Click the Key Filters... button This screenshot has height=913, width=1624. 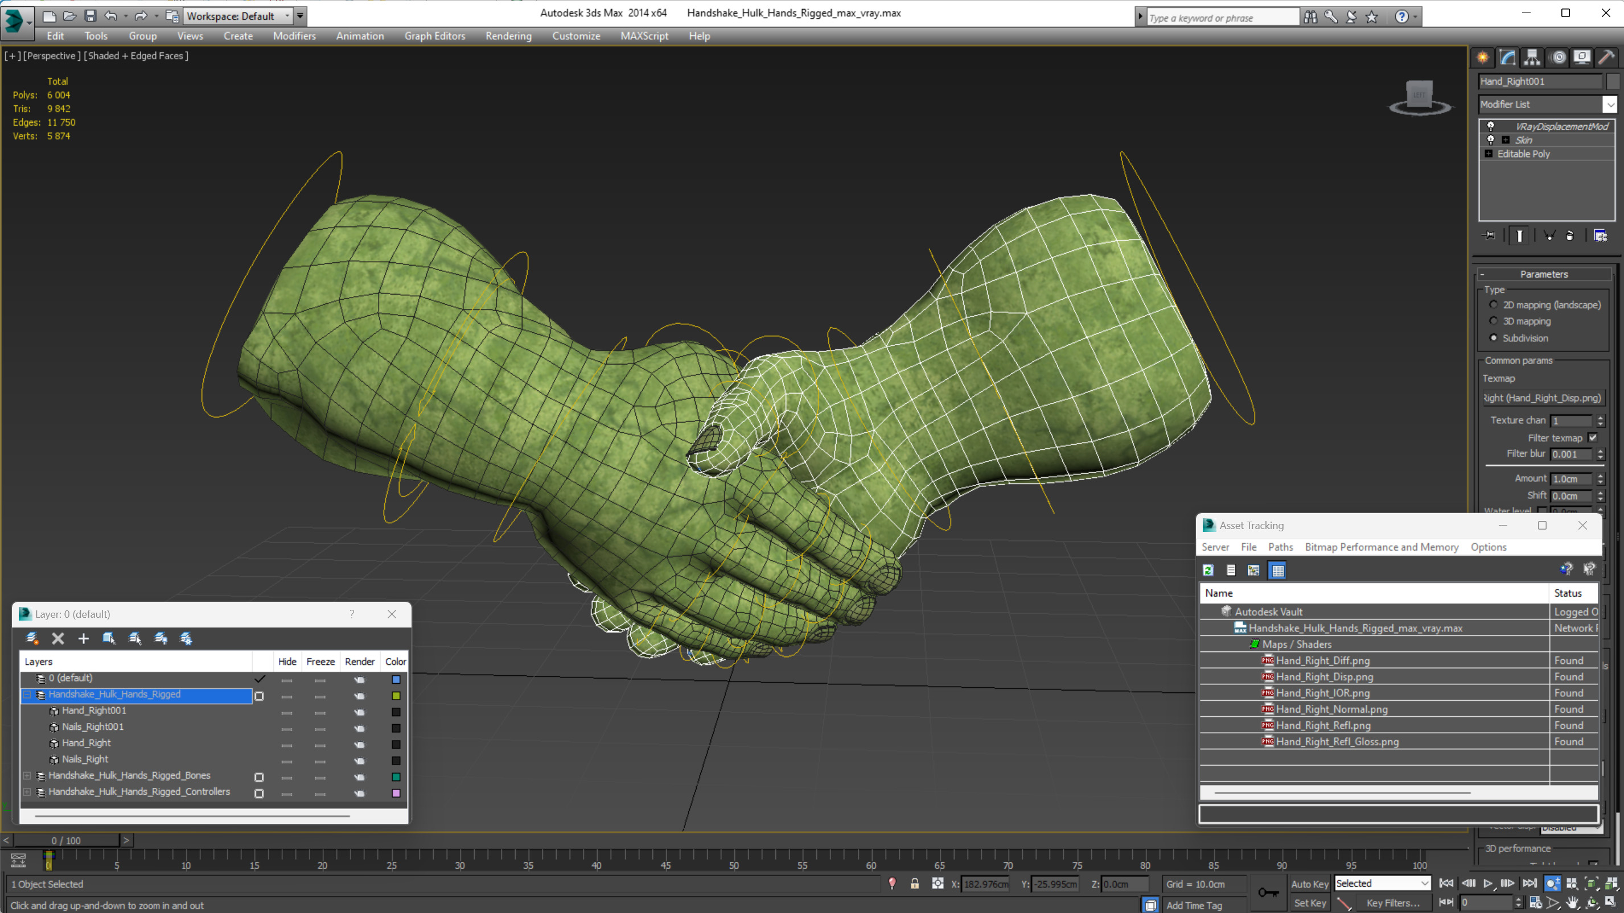pos(1393,903)
